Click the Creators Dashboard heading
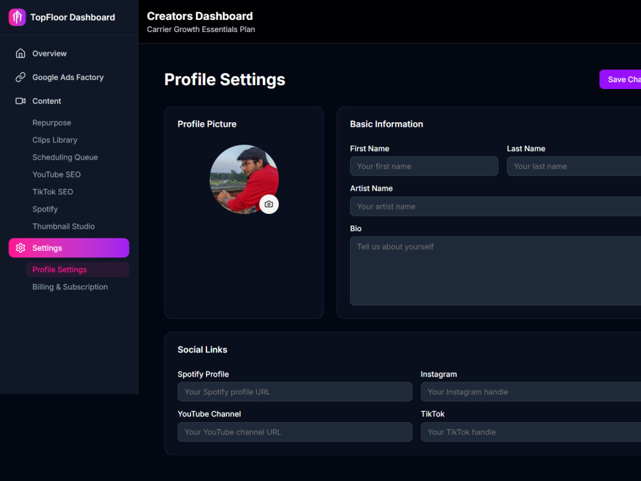The image size is (641, 481). pos(200,16)
